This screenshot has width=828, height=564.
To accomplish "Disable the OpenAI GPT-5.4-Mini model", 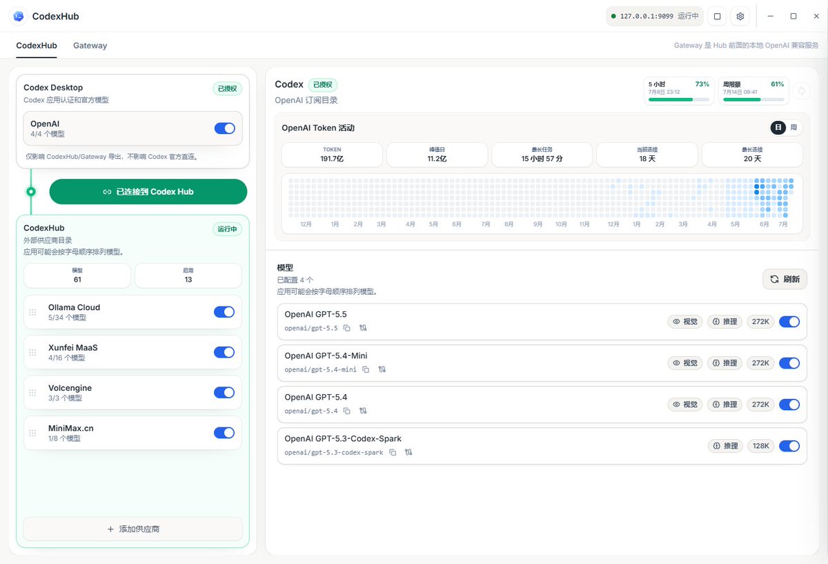I will (x=789, y=363).
